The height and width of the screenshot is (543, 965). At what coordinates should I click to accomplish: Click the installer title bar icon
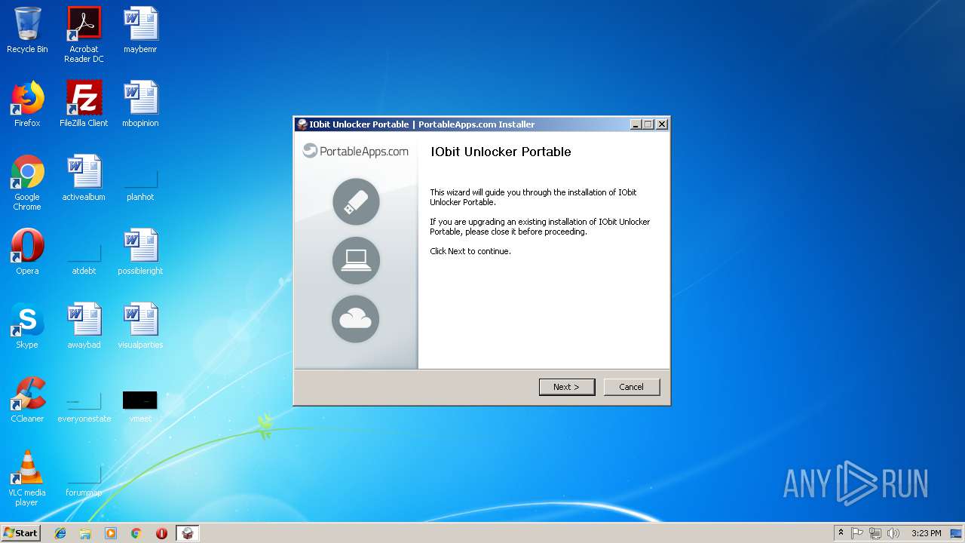[302, 124]
